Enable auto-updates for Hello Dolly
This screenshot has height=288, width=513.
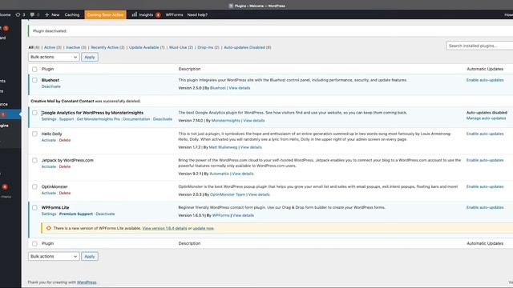pos(485,134)
